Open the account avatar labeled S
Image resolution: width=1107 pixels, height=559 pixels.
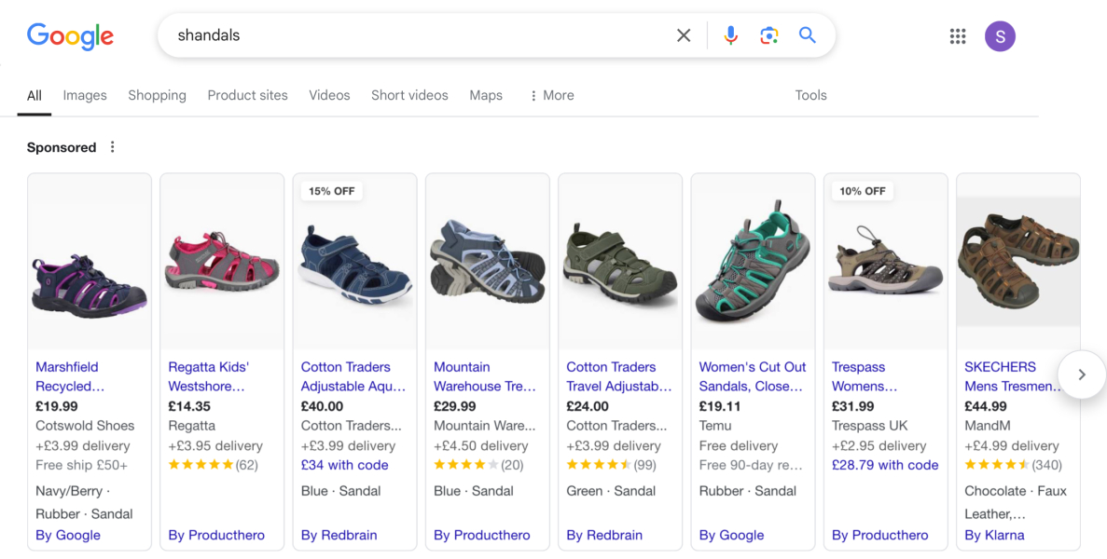(1000, 36)
